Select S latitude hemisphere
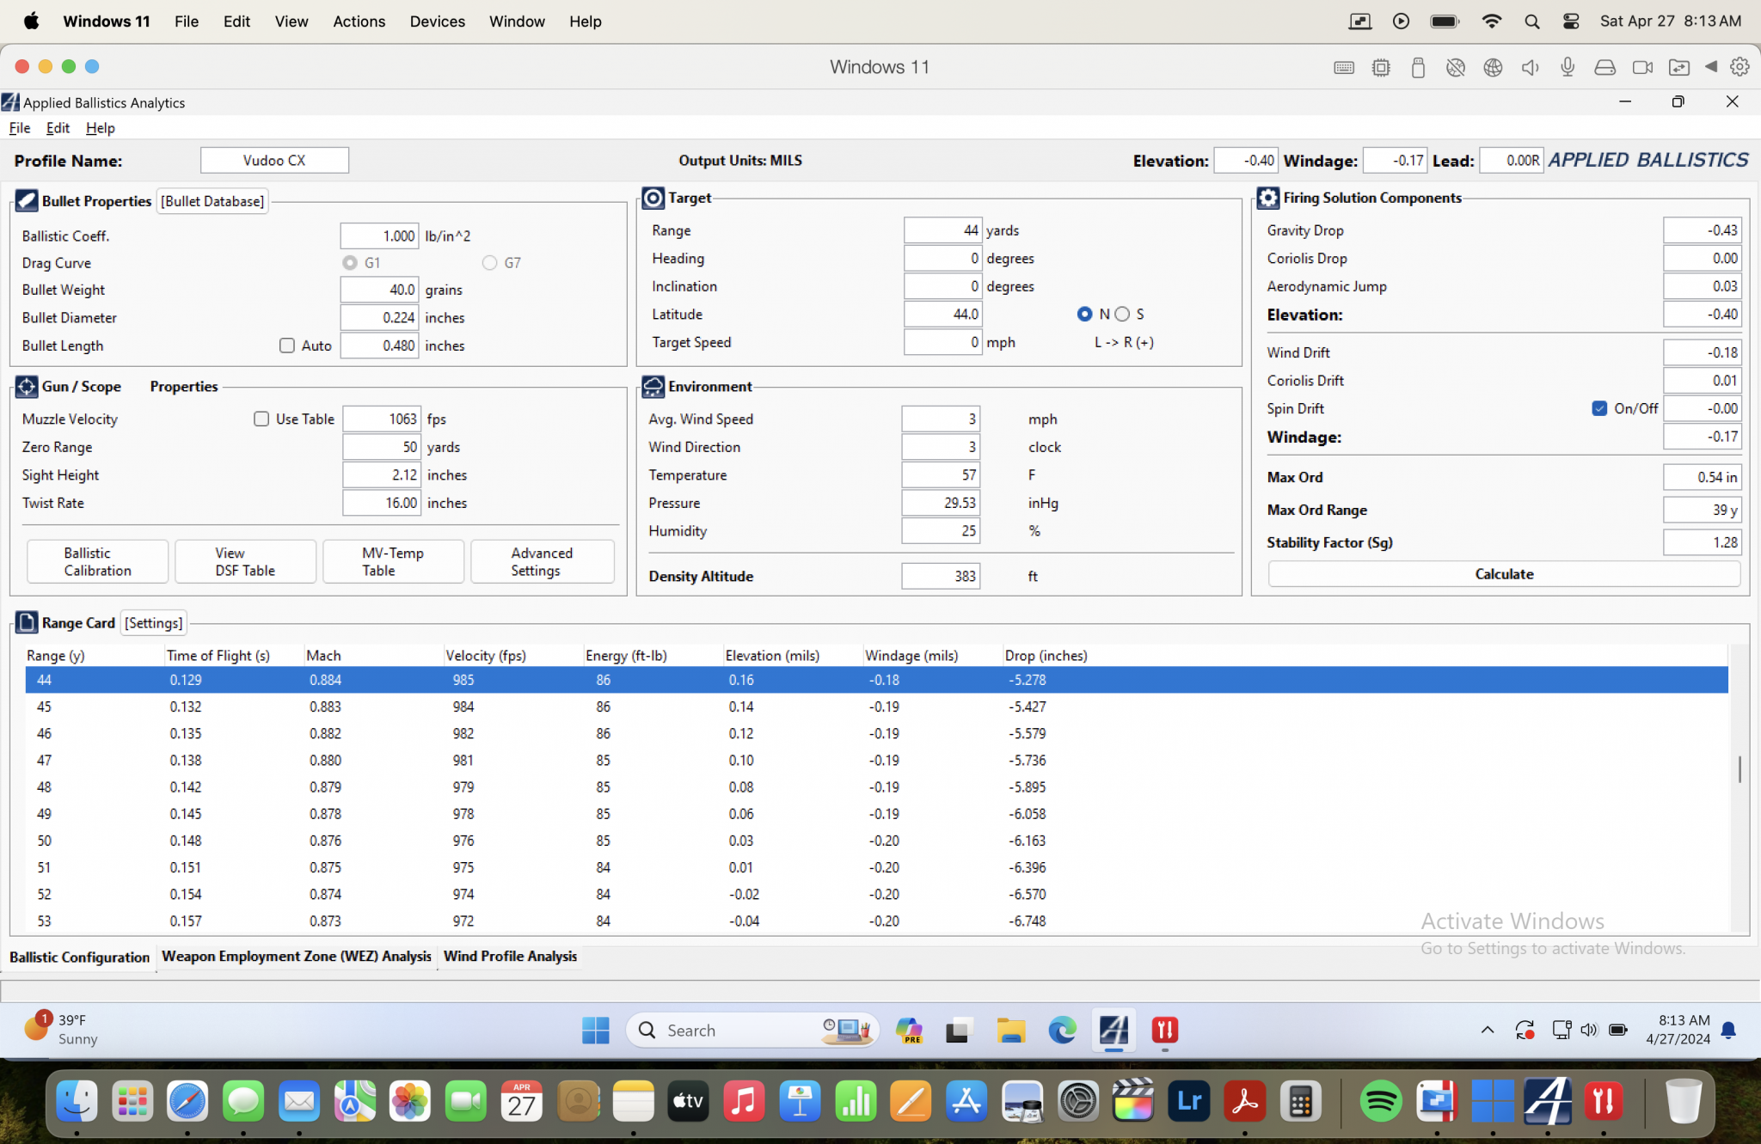The image size is (1761, 1144). (x=1122, y=314)
